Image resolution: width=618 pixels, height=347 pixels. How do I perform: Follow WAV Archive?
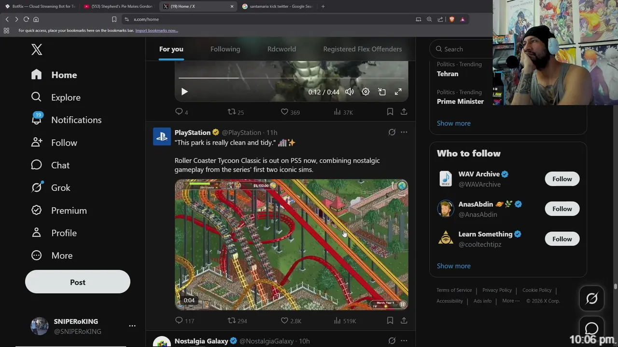pos(562,179)
